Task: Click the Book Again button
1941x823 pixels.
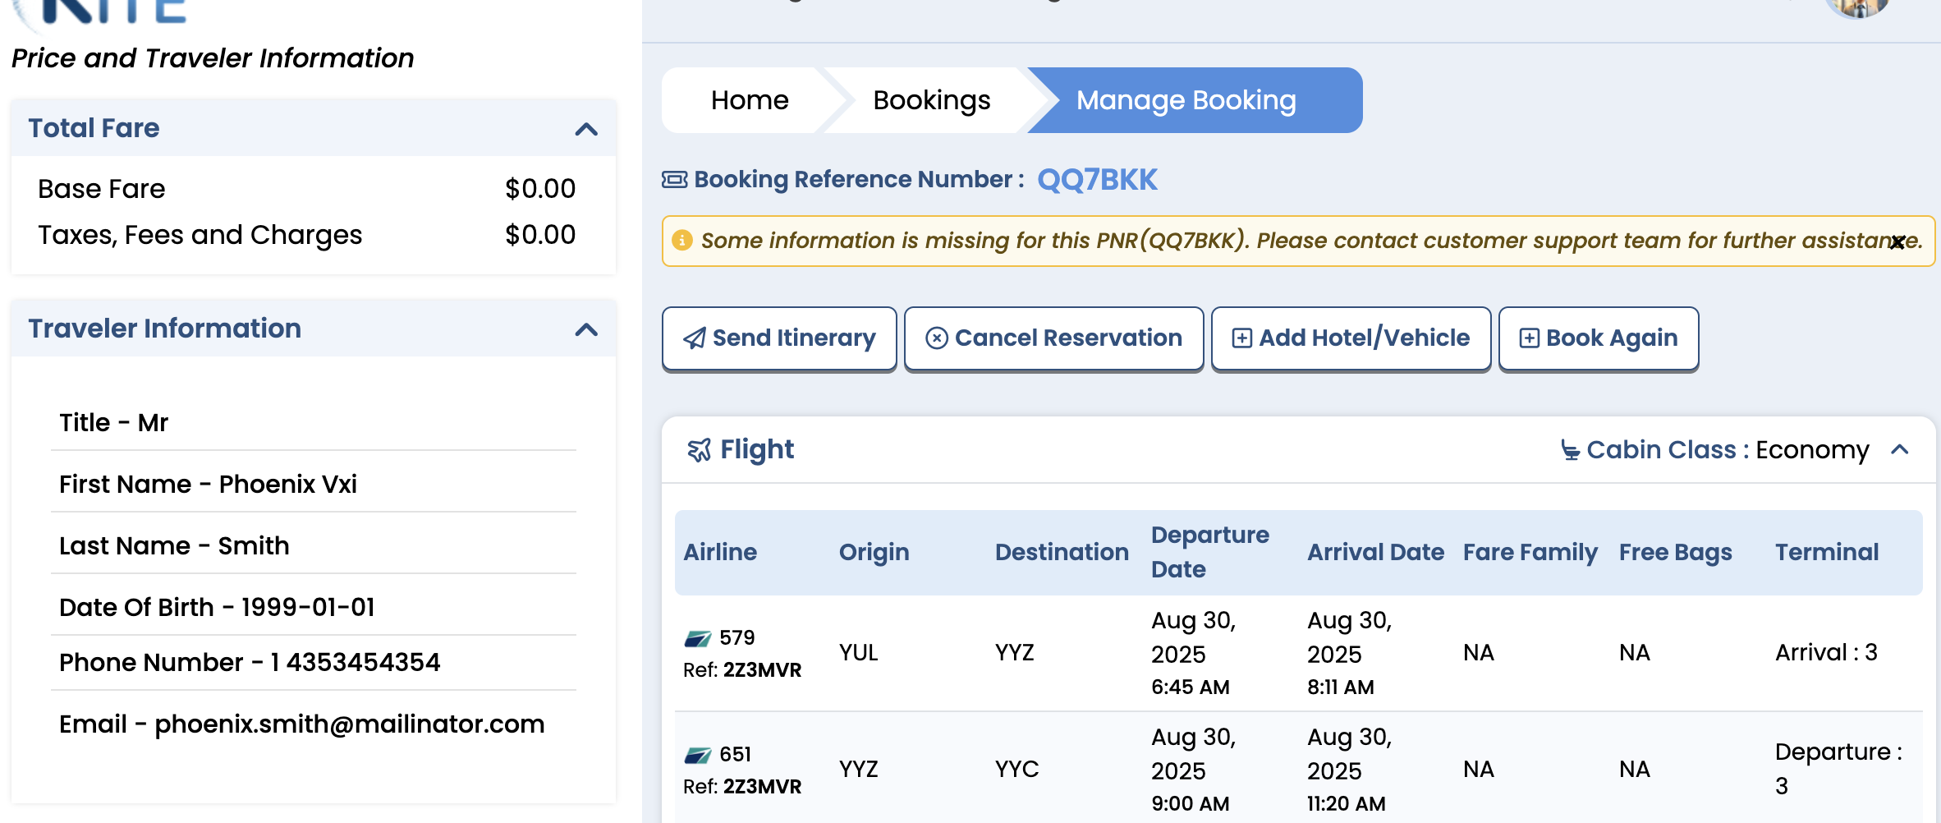Action: tap(1599, 338)
